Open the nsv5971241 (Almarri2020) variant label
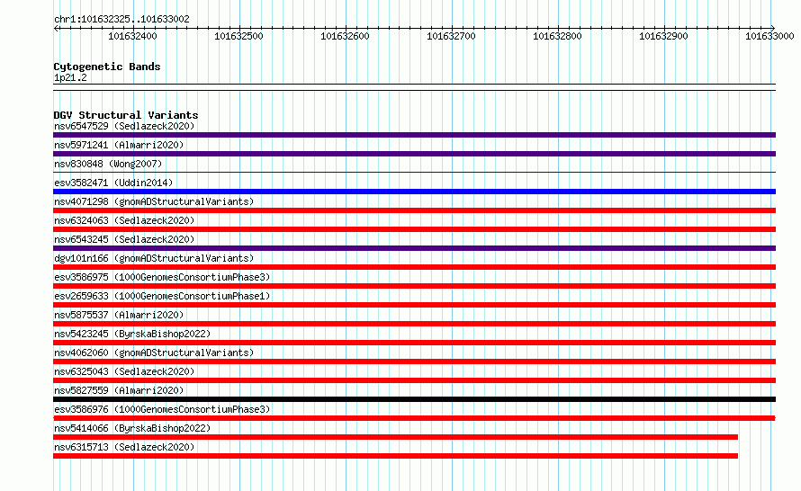 click(119, 145)
